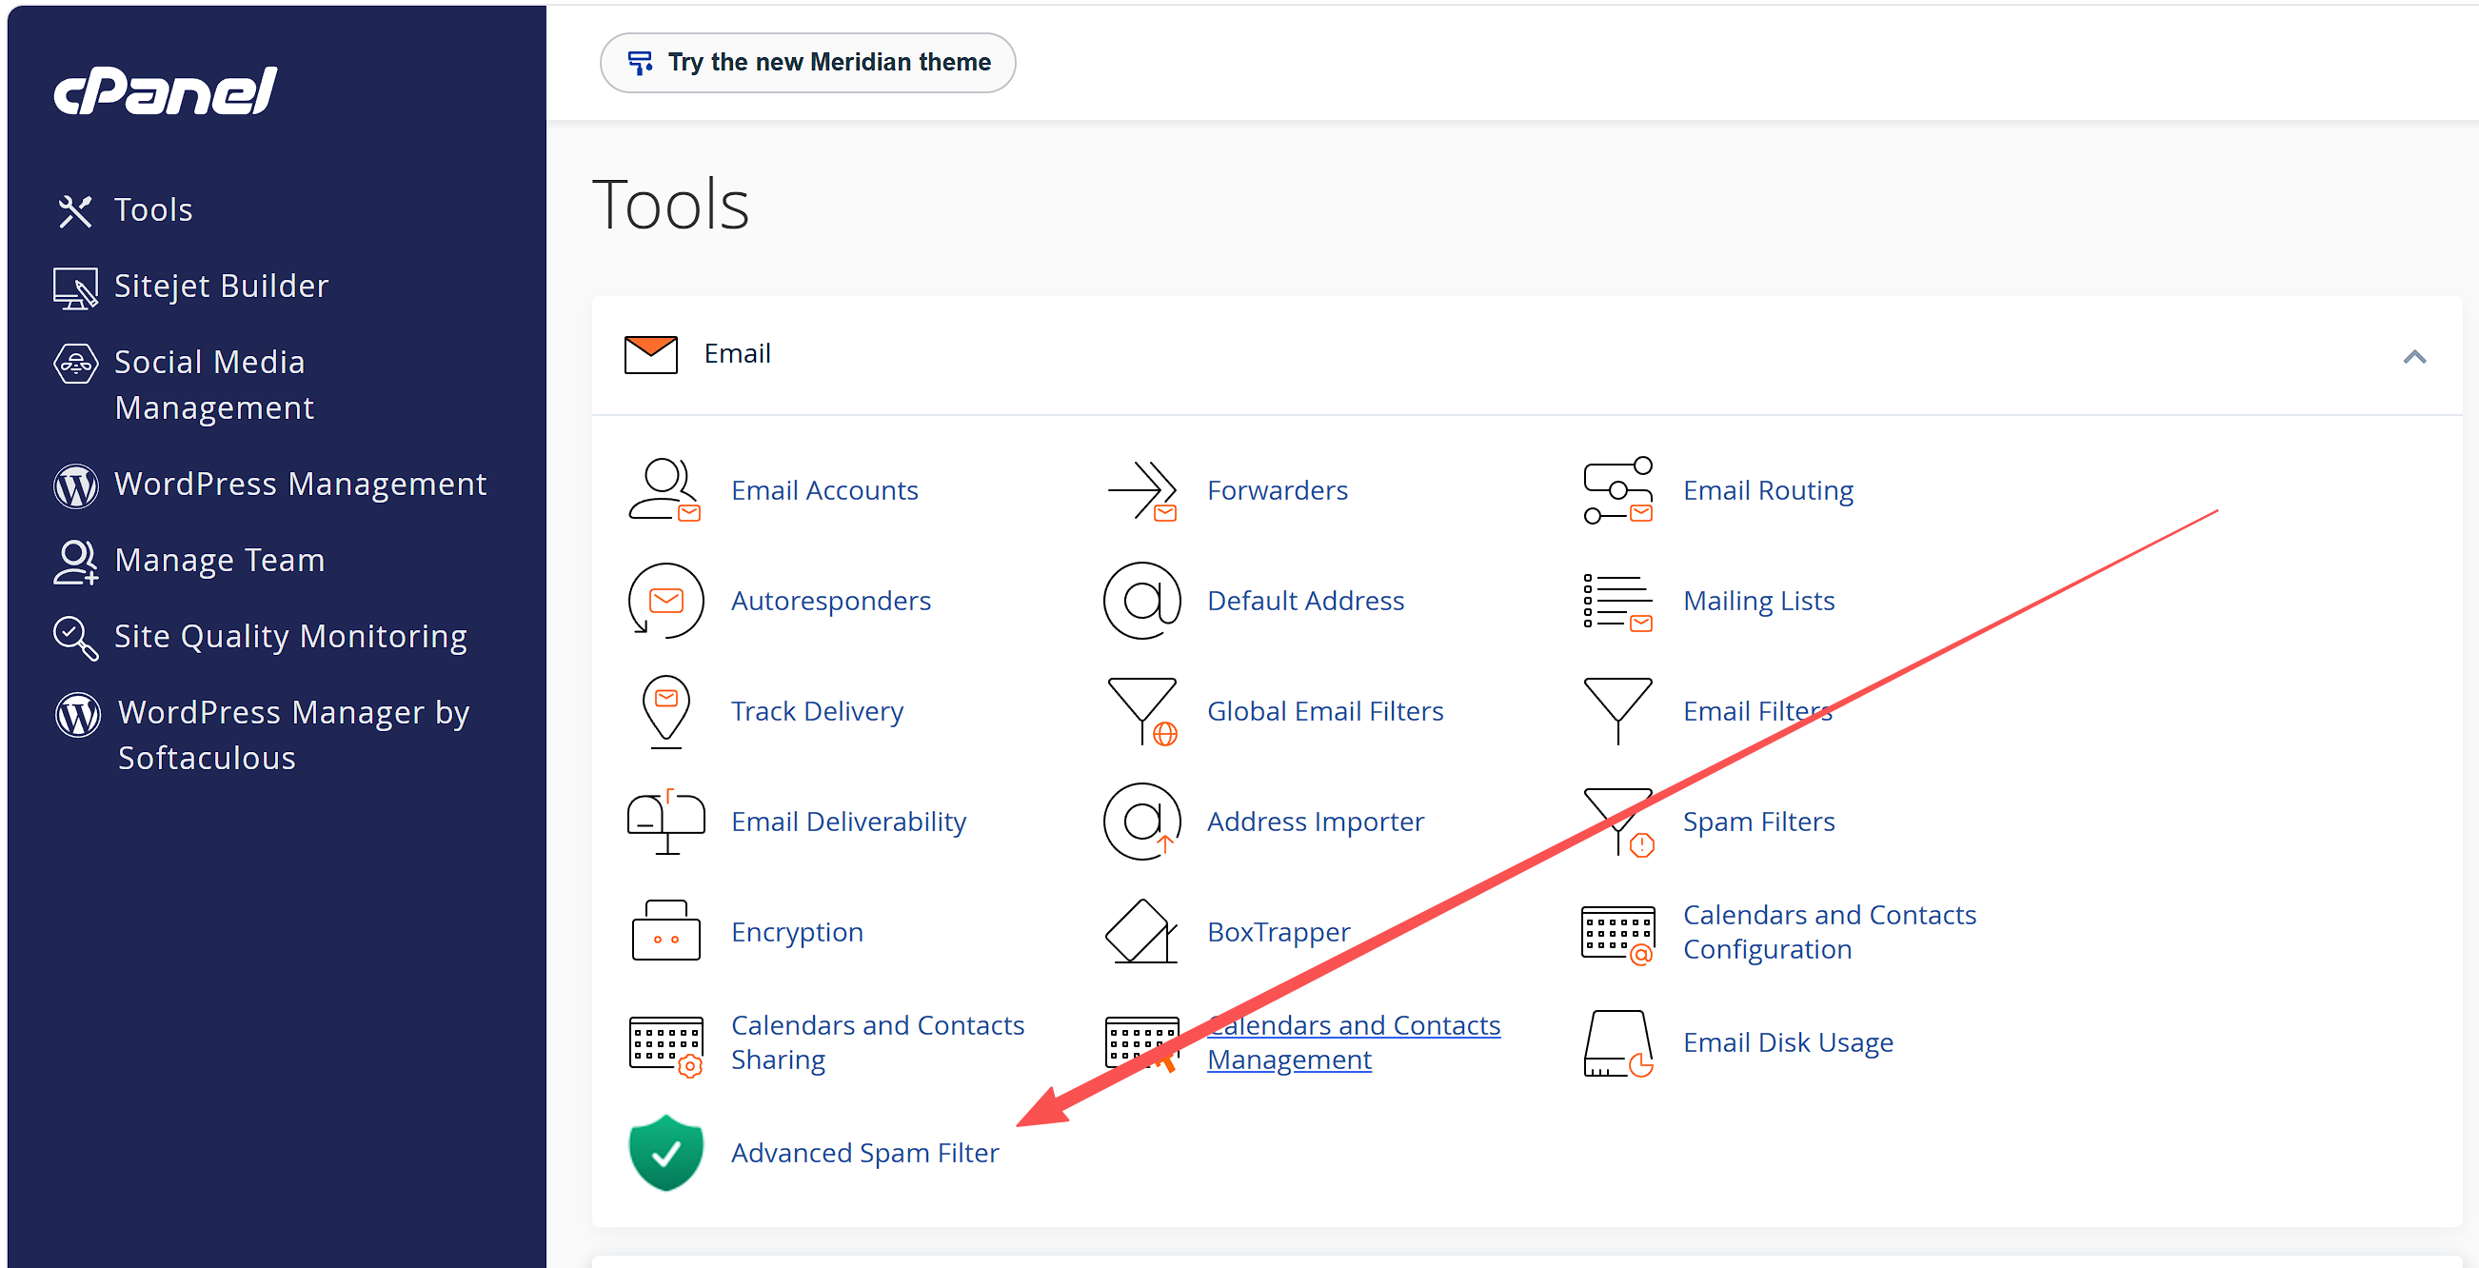Open the Email Disk Usage link
The height and width of the screenshot is (1268, 2479).
tap(1787, 1043)
